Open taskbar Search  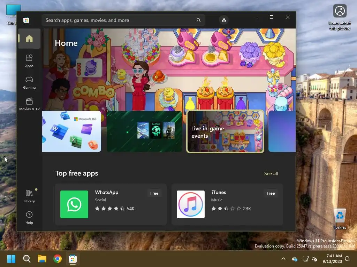tap(26, 259)
